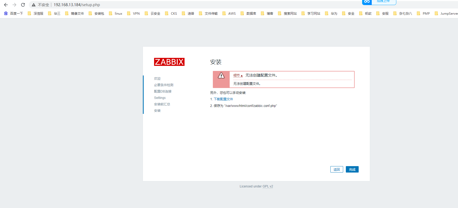Viewport: 458px width, 208px height.
Task: Click the red ZABBIX logo
Action: pyautogui.click(x=169, y=62)
